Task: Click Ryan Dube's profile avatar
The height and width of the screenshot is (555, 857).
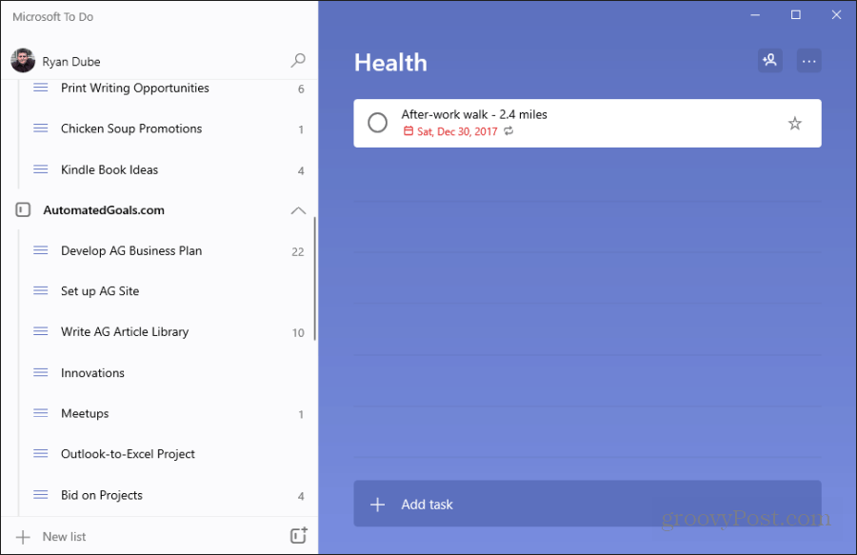Action: (23, 61)
